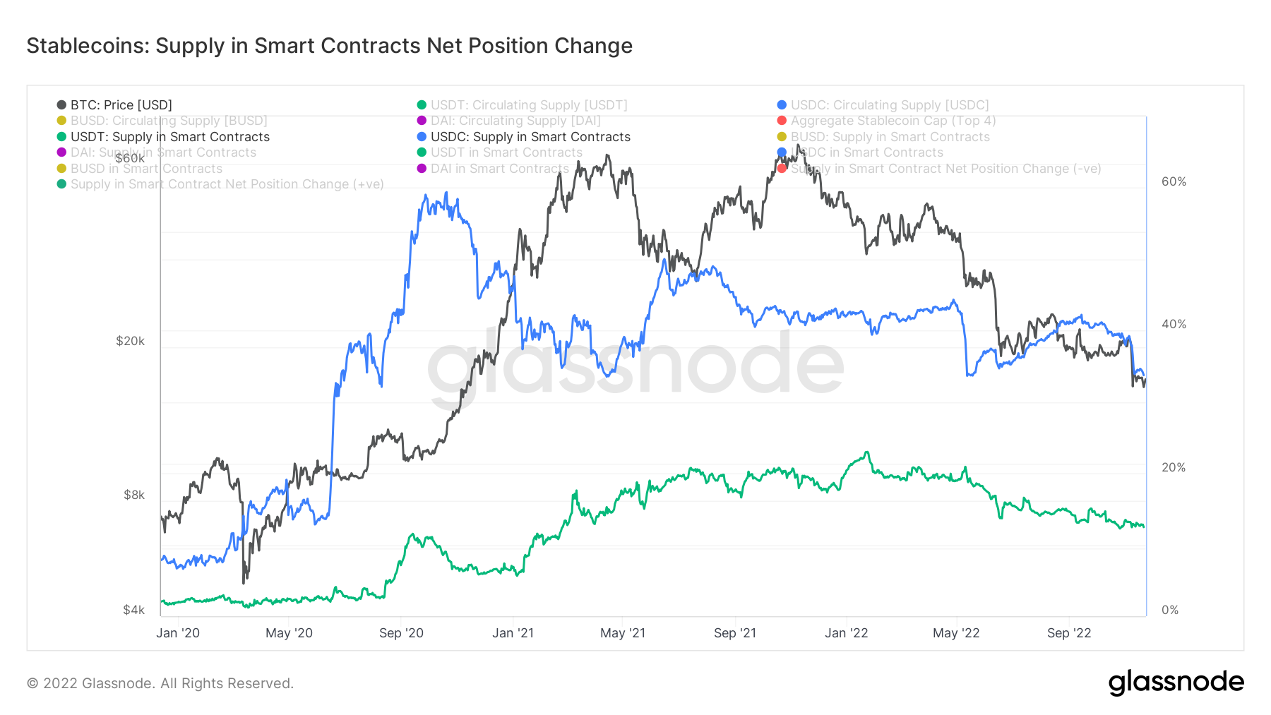
Task: Click the red Aggregate Stablecoin Cap dot
Action: (782, 121)
